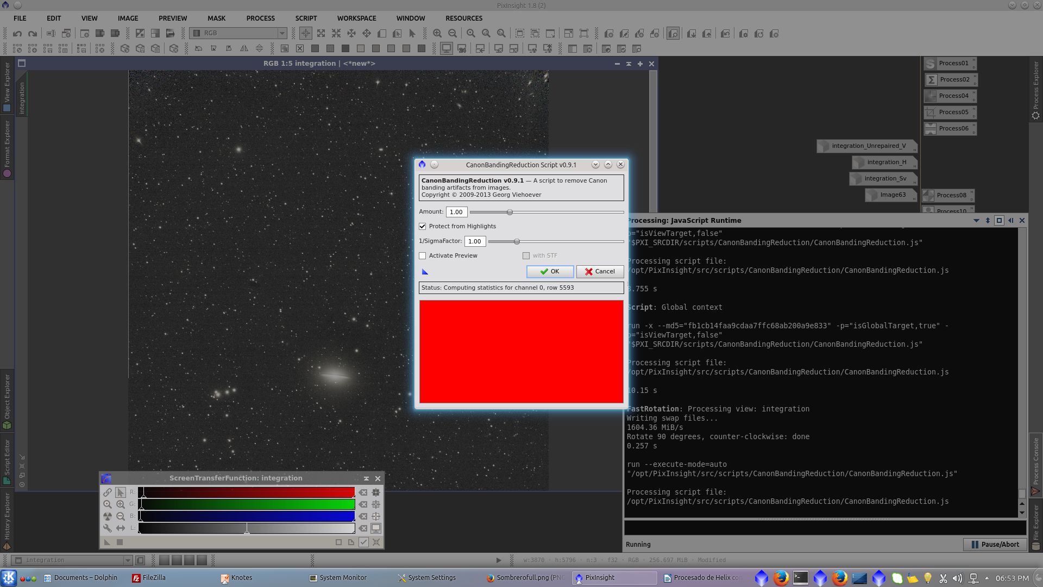The width and height of the screenshot is (1043, 587).
Task: Toggle STF track view checkmark button
Action: tap(363, 542)
